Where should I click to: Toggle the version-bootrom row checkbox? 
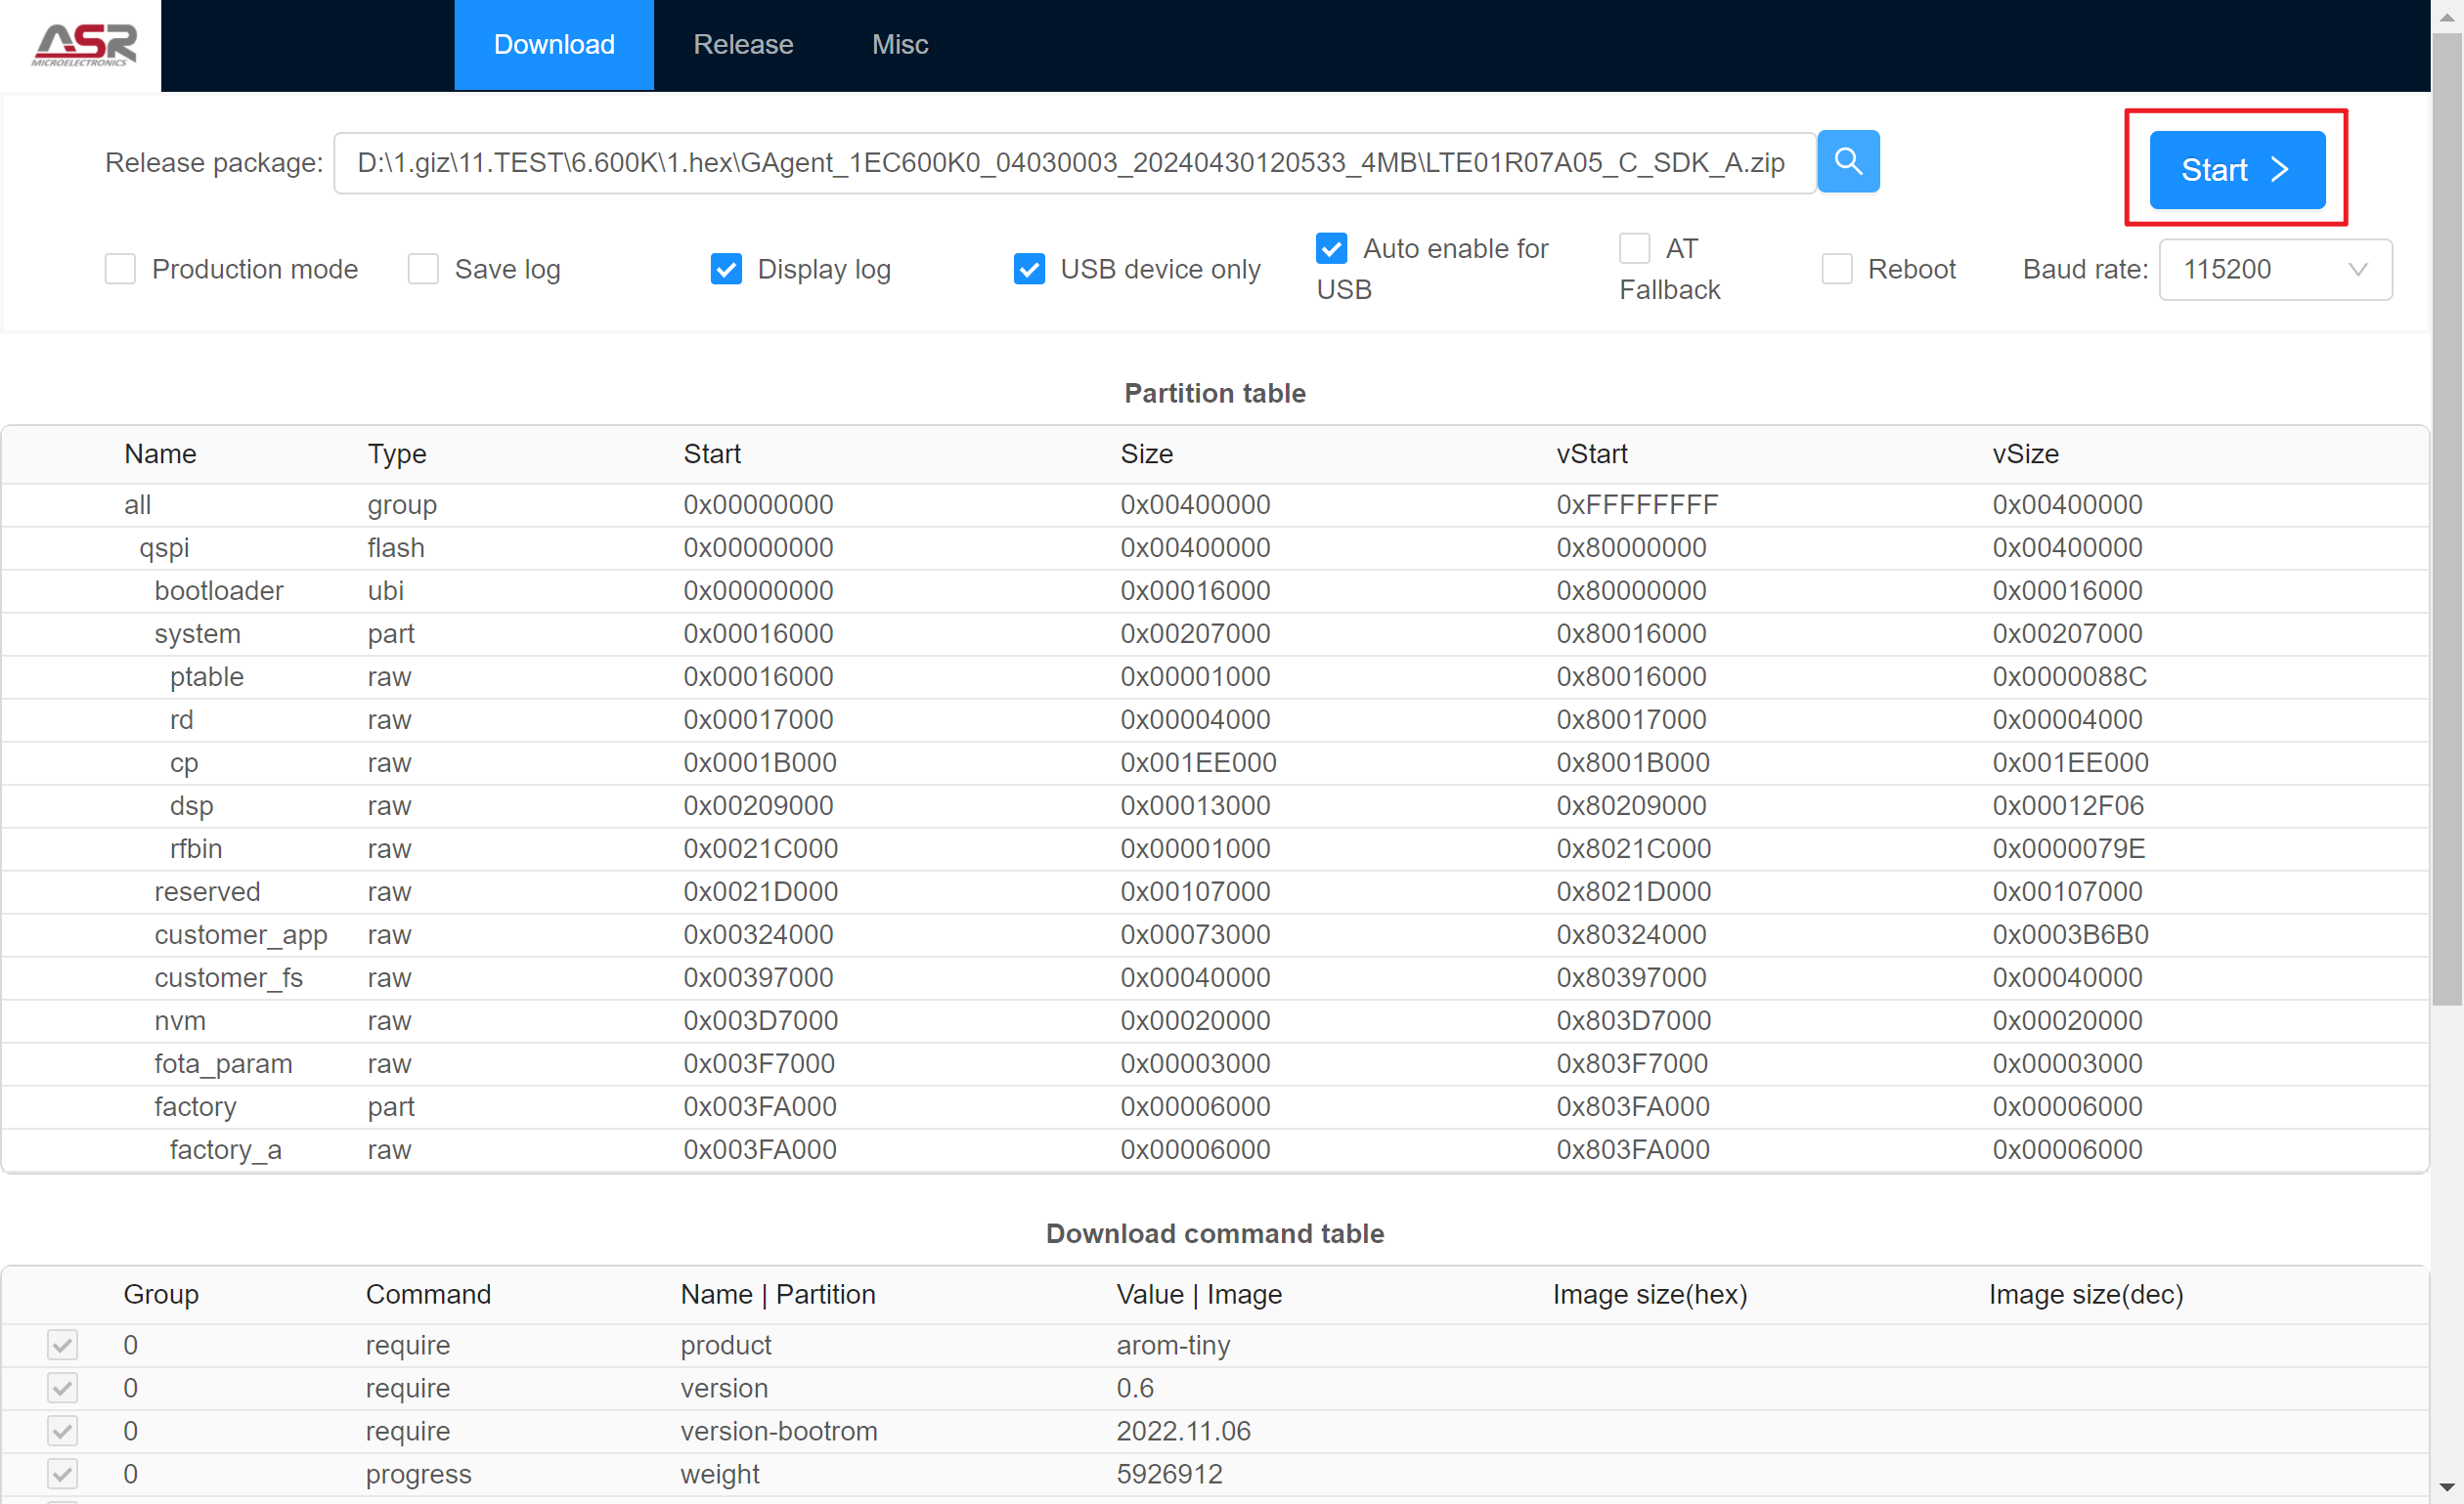(62, 1431)
